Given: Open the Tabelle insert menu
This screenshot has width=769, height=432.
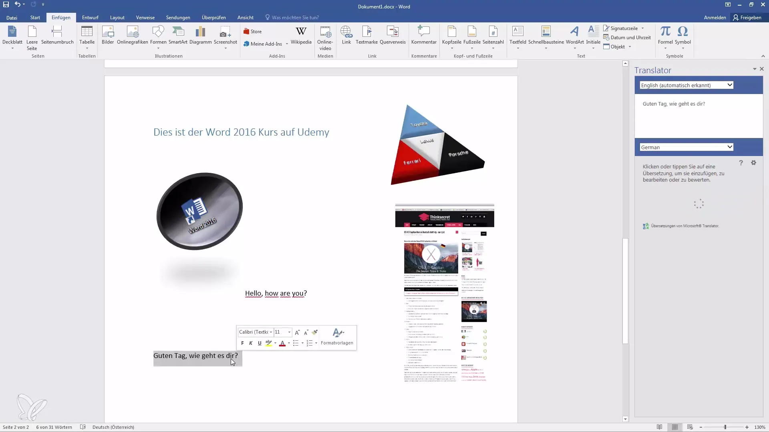Looking at the screenshot, I should click(87, 37).
